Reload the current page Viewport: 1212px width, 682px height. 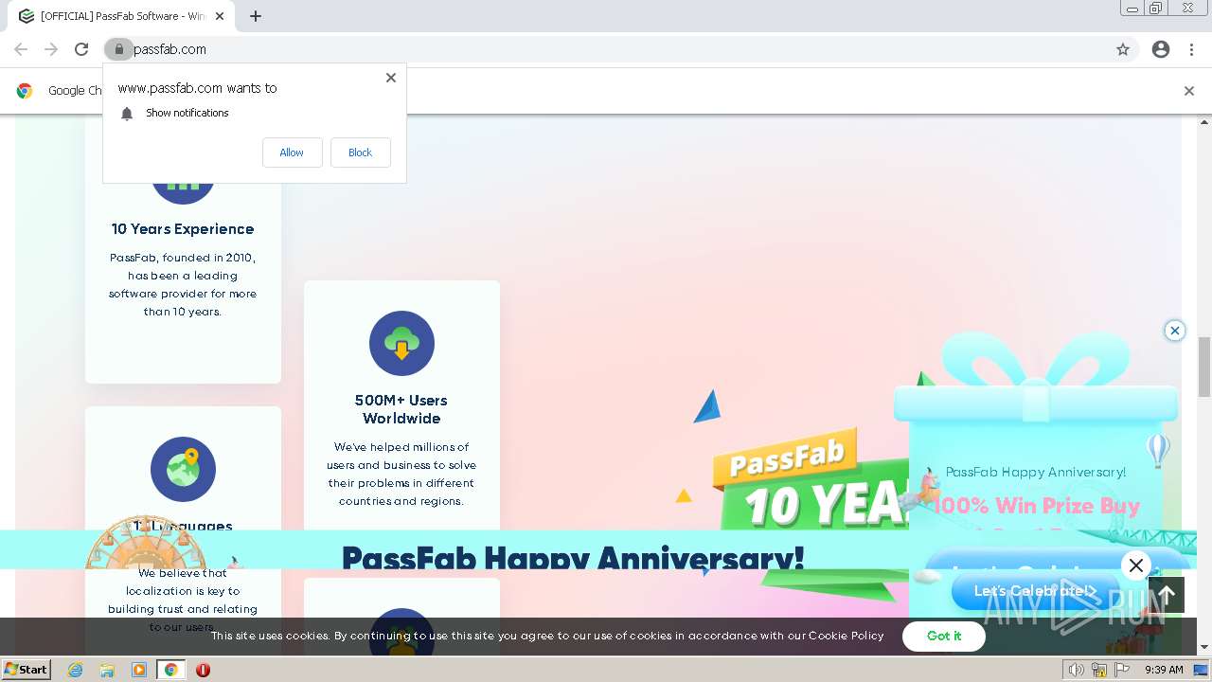point(81,49)
